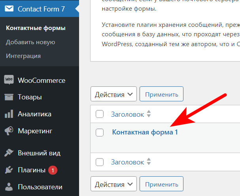This screenshot has width=240, height=196.
Task: Click the Маркетинг megaphone icon
Action: 9,131
